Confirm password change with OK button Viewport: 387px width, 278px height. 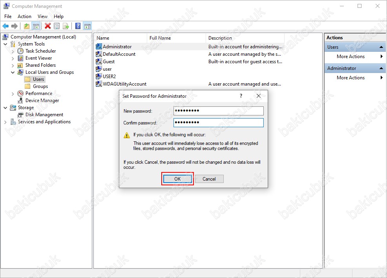[x=177, y=179]
